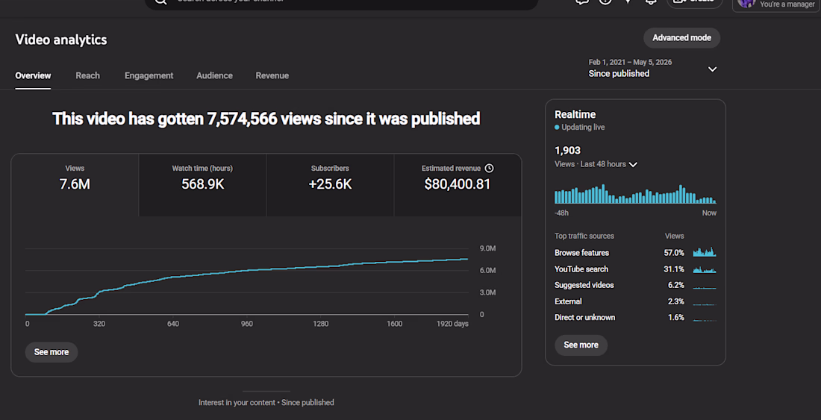Select the Subscribers metric card
The image size is (821, 420).
point(330,185)
